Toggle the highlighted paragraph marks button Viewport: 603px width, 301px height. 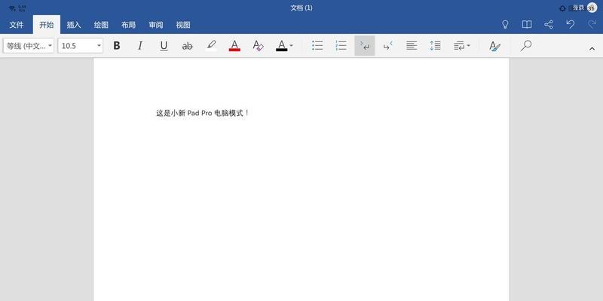365,46
